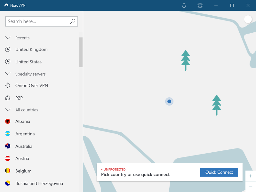Click the magnifier icon in the search box
This screenshot has width=256, height=192.
point(73,21)
